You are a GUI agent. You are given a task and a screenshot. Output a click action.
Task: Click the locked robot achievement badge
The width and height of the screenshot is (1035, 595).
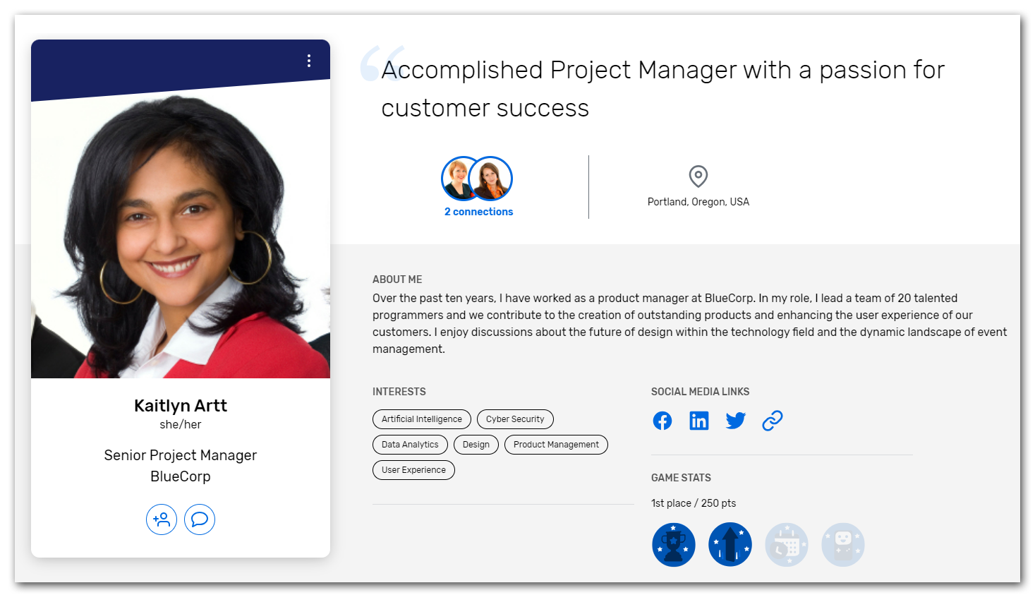[x=842, y=543]
